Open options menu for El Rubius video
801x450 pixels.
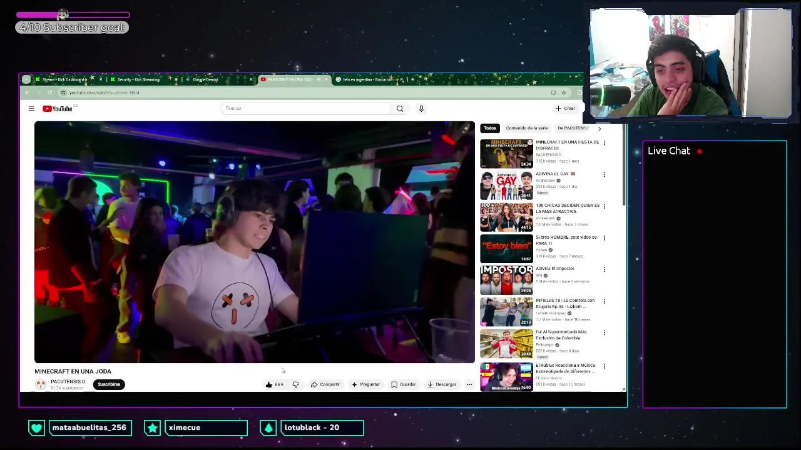click(604, 366)
